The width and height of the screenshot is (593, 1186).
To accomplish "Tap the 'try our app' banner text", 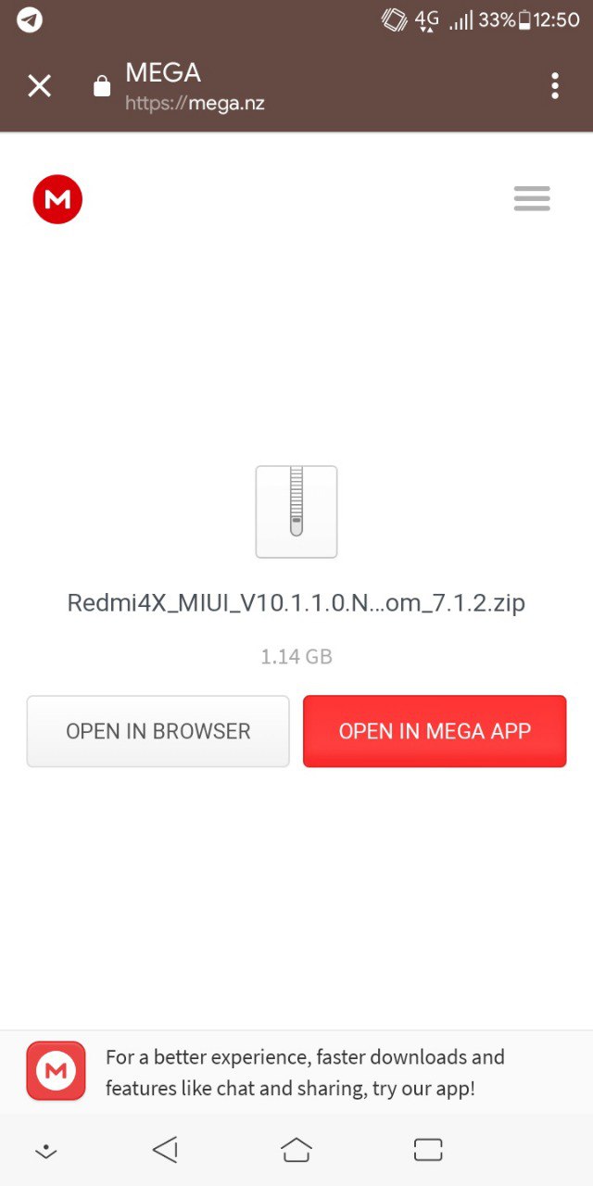I will 305,1072.
